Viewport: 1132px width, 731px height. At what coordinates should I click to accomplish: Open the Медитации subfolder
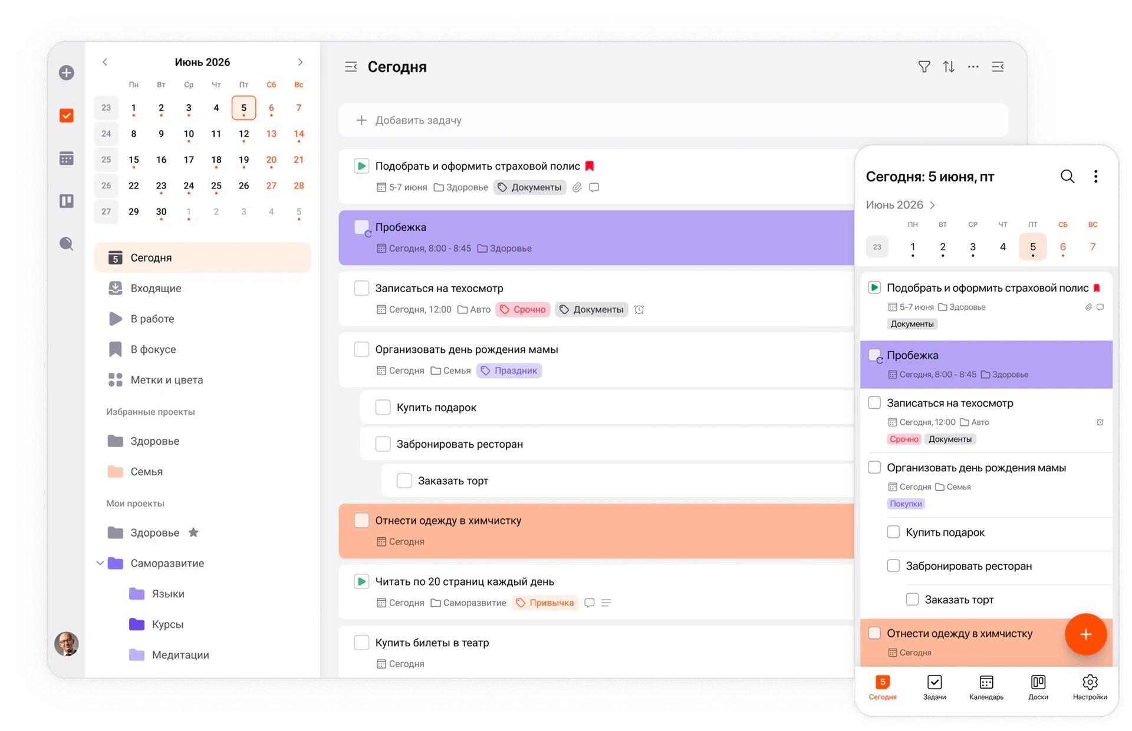coord(202,655)
